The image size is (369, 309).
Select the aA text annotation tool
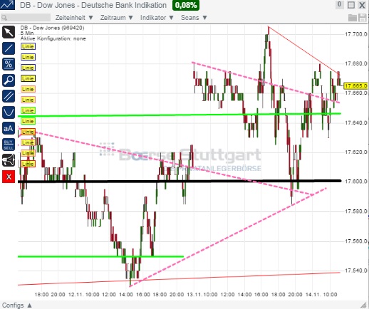pos(9,128)
